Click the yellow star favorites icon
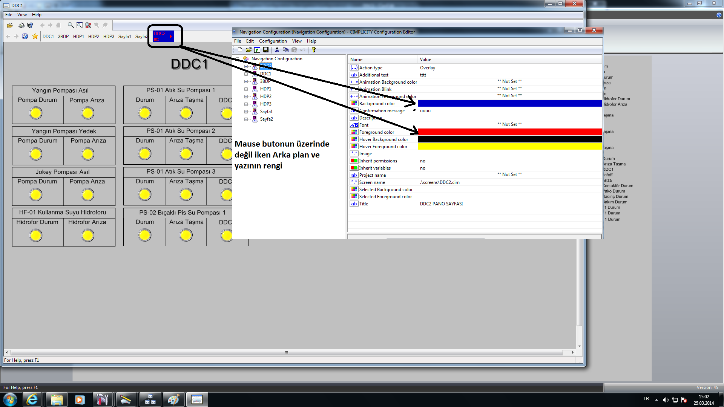The width and height of the screenshot is (724, 407). pos(35,36)
